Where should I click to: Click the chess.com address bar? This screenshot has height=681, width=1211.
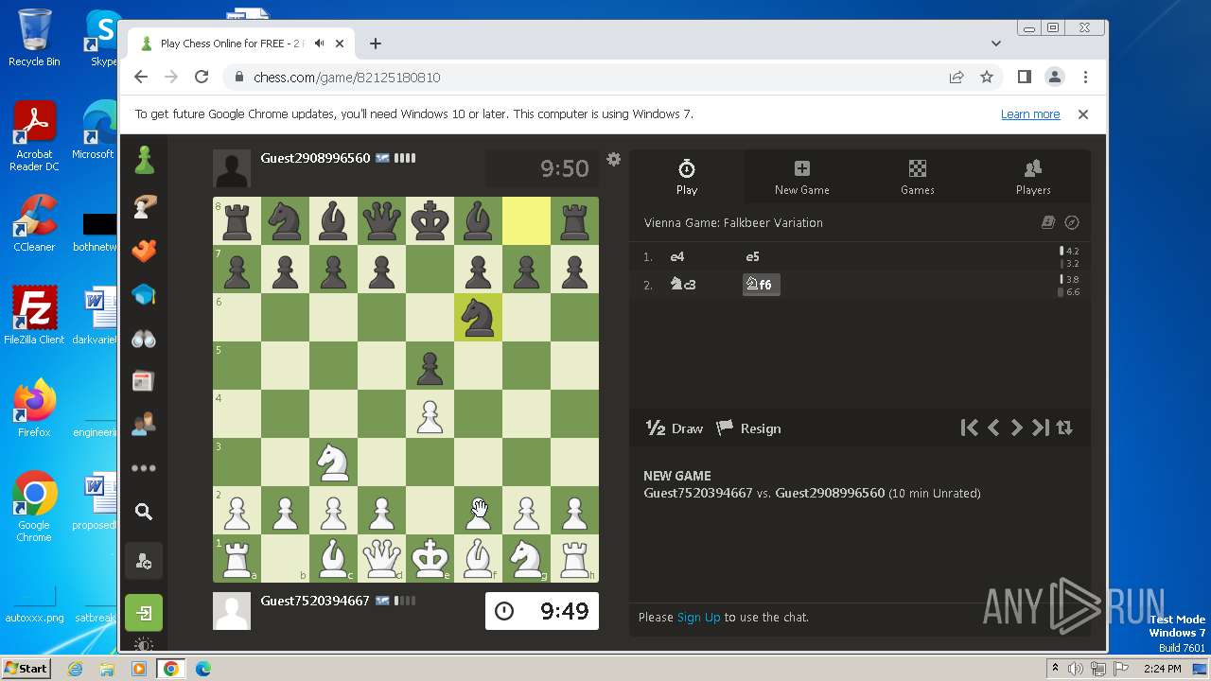click(x=587, y=77)
